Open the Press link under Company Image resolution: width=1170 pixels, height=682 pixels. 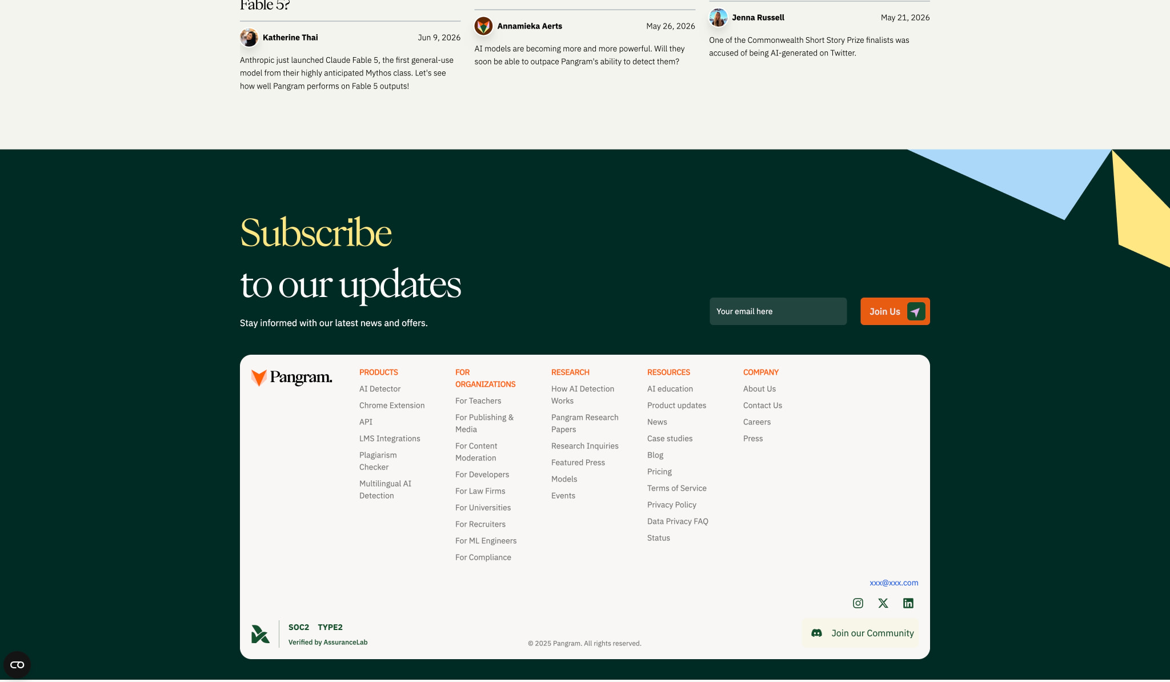coord(753,439)
